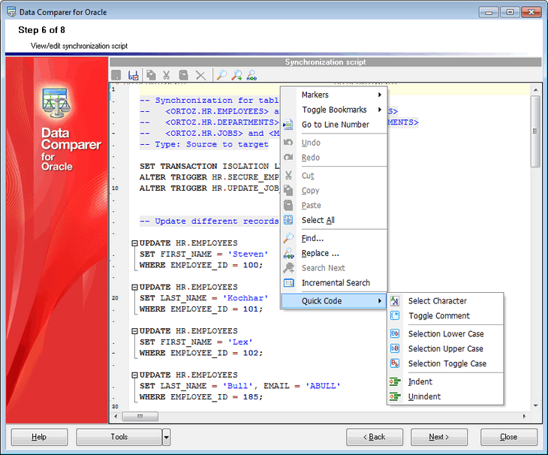Click the horizontal scrollbar thumb in editor
Image resolution: width=548 pixels, height=455 pixels.
(x=140, y=416)
